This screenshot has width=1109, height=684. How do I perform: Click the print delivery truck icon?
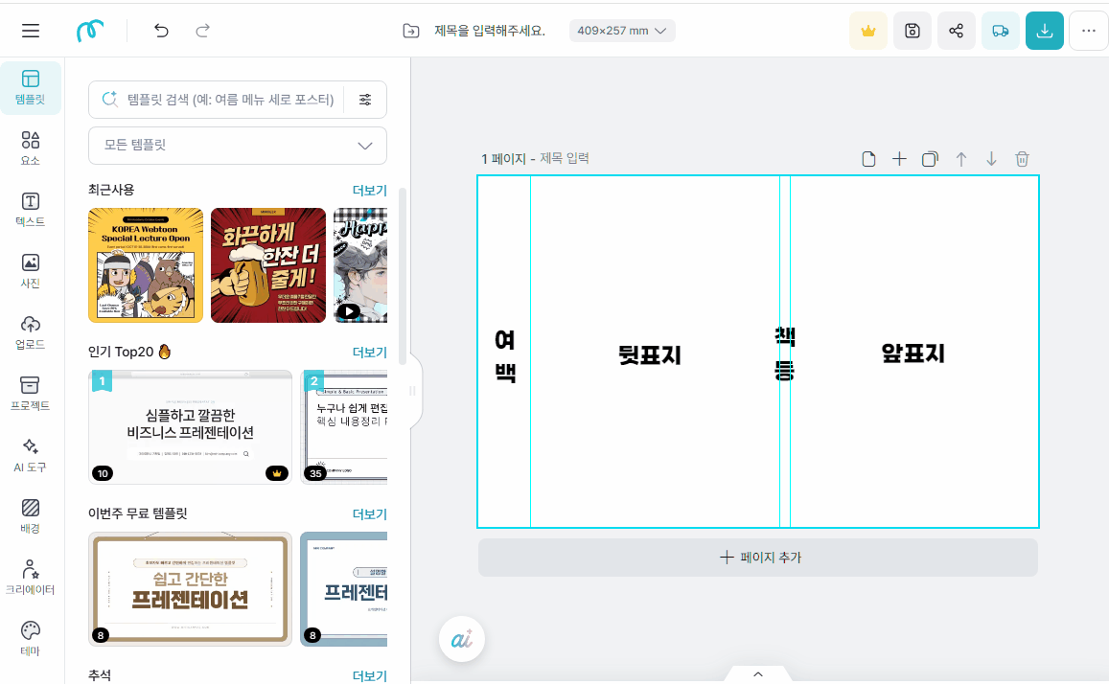click(1000, 30)
